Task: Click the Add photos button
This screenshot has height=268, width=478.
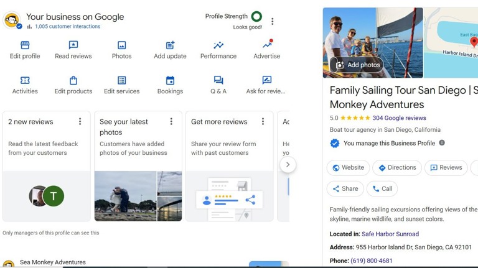Action: [x=357, y=65]
